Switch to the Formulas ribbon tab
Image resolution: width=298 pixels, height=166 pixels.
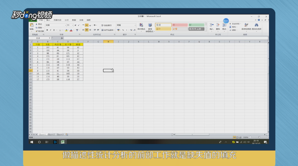tap(67, 20)
